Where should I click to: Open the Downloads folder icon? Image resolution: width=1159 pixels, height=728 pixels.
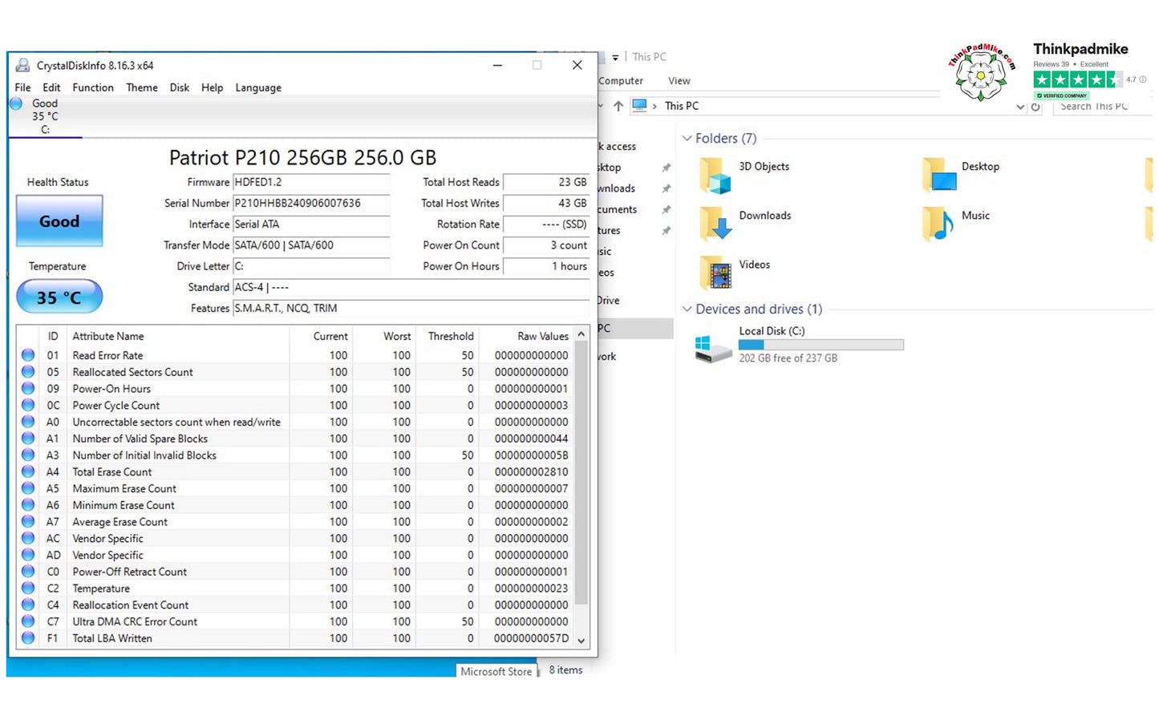pyautogui.click(x=715, y=224)
